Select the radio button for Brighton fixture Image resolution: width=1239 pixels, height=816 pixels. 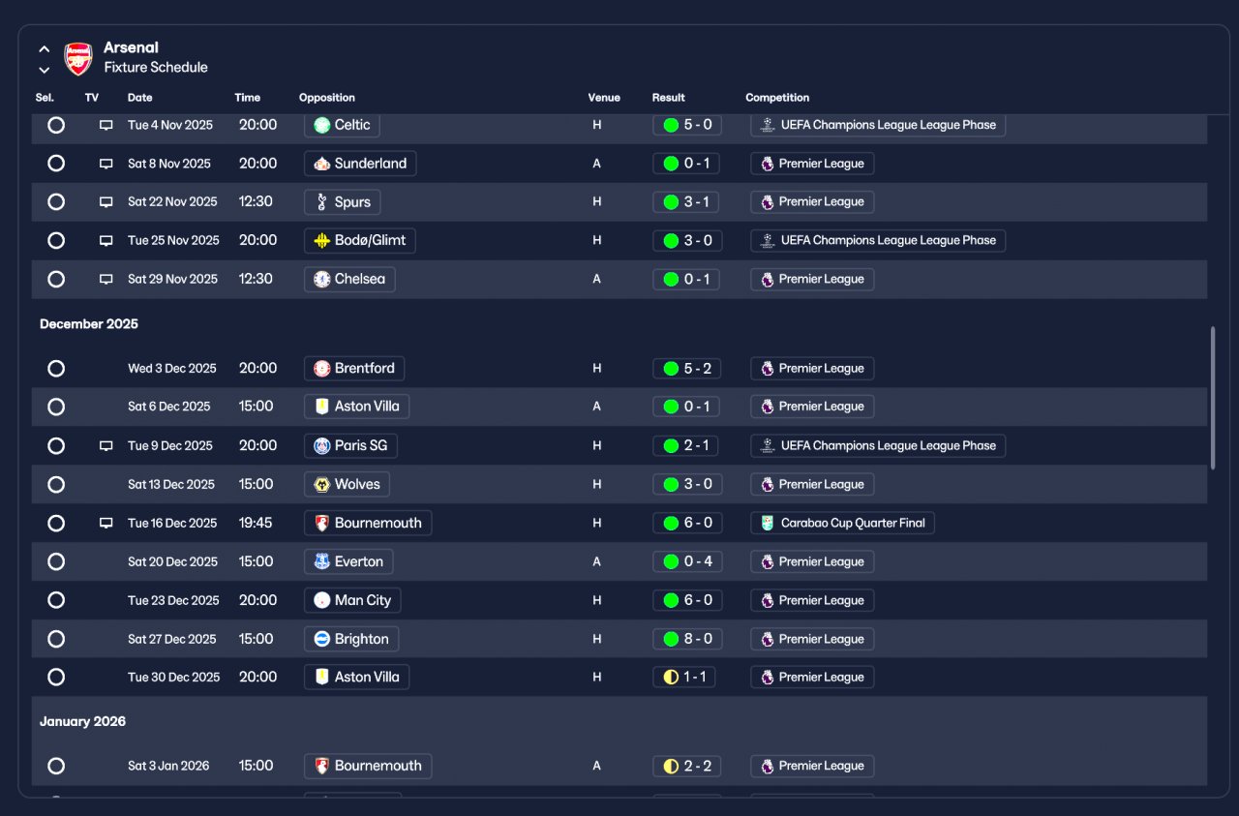[56, 639]
